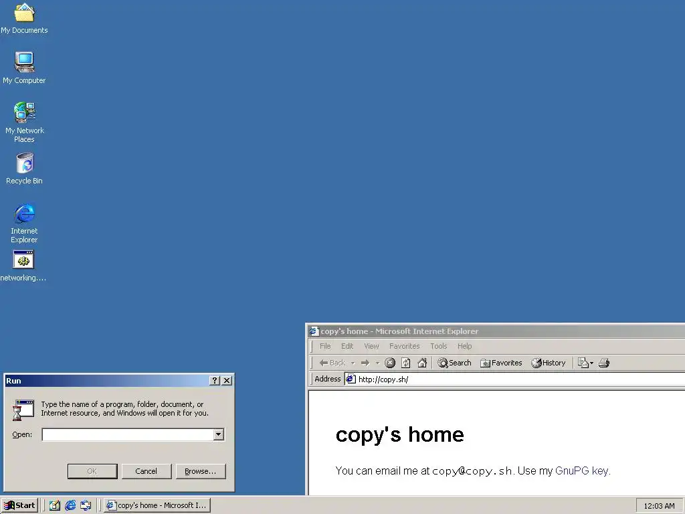685x514 pixels.
Task: Launch Internet Explorer from quick launch
Action: coord(70,505)
